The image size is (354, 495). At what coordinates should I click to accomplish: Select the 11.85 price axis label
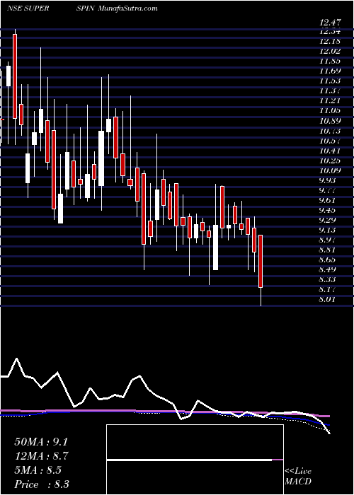tap(331, 62)
